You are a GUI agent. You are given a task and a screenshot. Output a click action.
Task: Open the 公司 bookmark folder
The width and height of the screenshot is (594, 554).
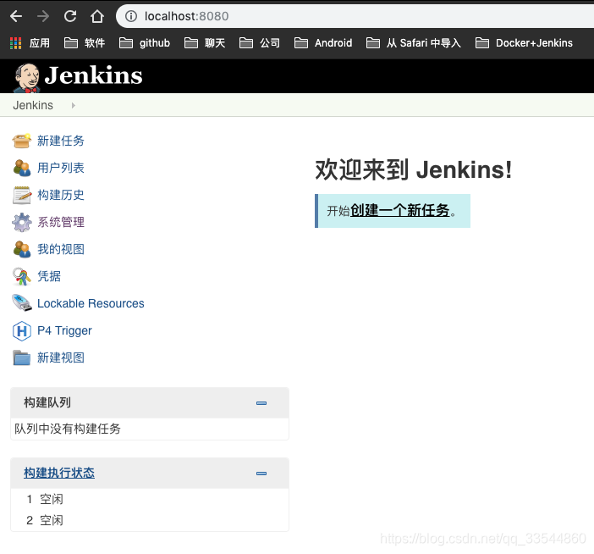[260, 43]
